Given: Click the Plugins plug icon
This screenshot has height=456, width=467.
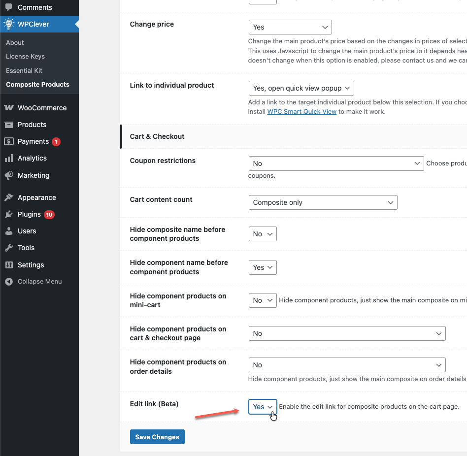Looking at the screenshot, I should tap(9, 214).
